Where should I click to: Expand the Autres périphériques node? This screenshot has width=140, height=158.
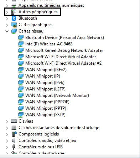[x=7, y=12]
